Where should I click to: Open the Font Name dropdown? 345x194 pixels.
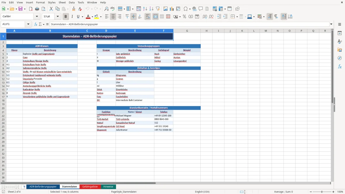pyautogui.click(x=37, y=17)
